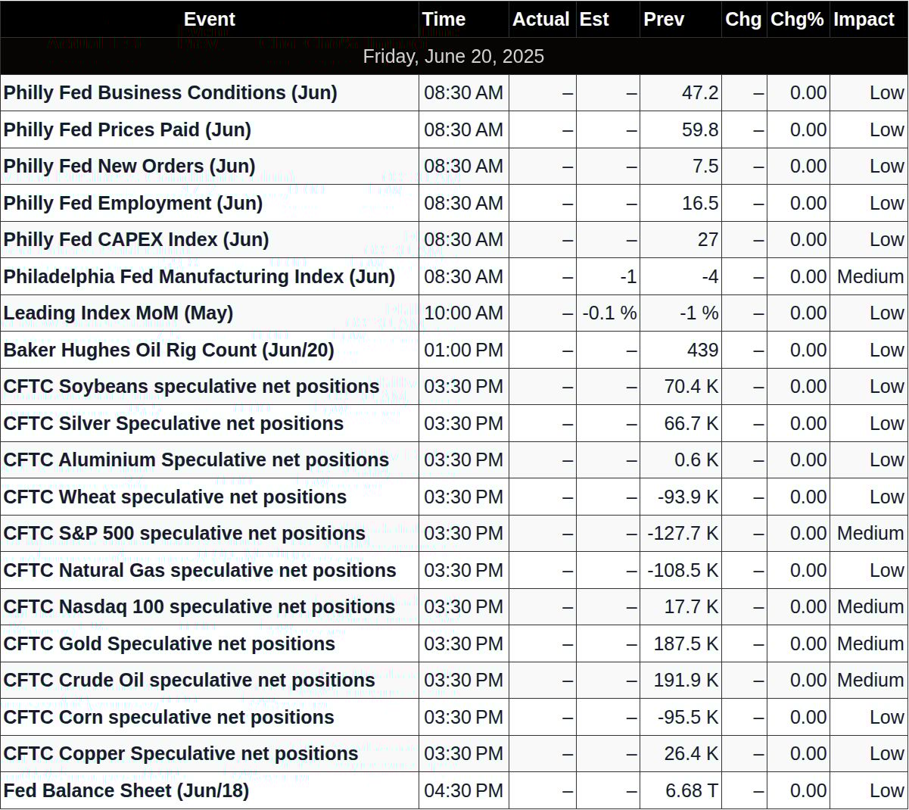
Task: Click Medium impact for Philadelphia Fed Manufacturing
Action: point(870,277)
